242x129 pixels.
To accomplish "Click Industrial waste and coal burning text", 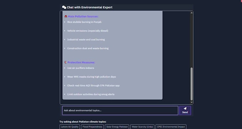I will point(86,39).
